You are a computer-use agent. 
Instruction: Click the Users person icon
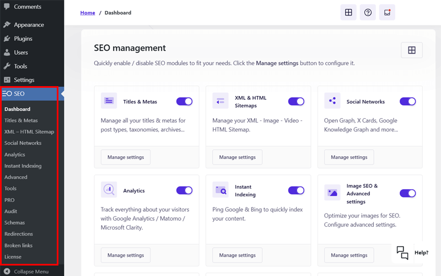coord(7,52)
